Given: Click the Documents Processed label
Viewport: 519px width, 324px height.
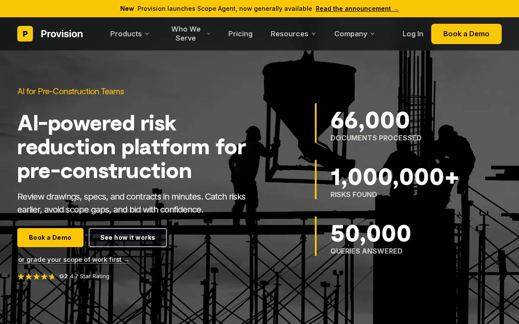Looking at the screenshot, I should (376, 138).
